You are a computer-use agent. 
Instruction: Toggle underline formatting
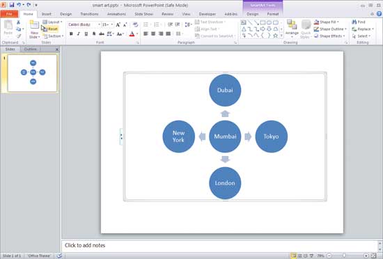click(x=86, y=34)
